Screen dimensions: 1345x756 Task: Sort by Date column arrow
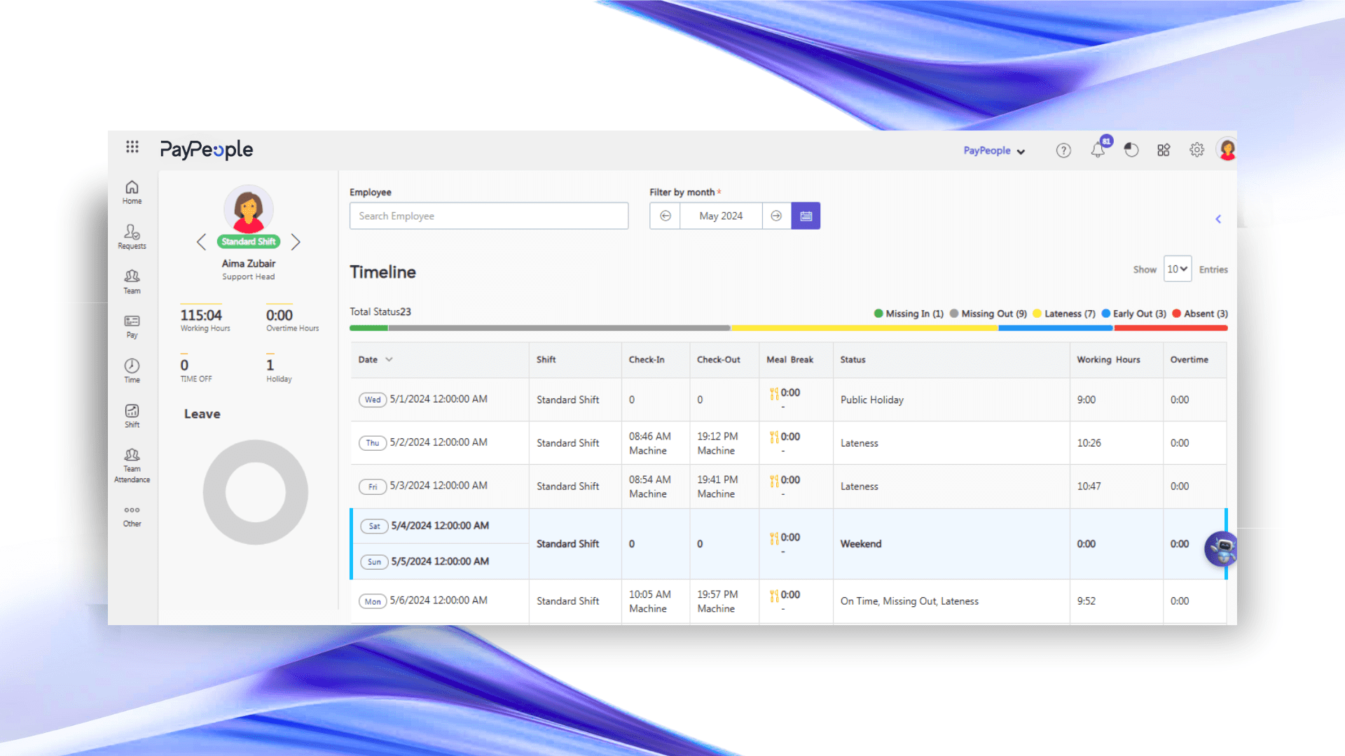(389, 360)
